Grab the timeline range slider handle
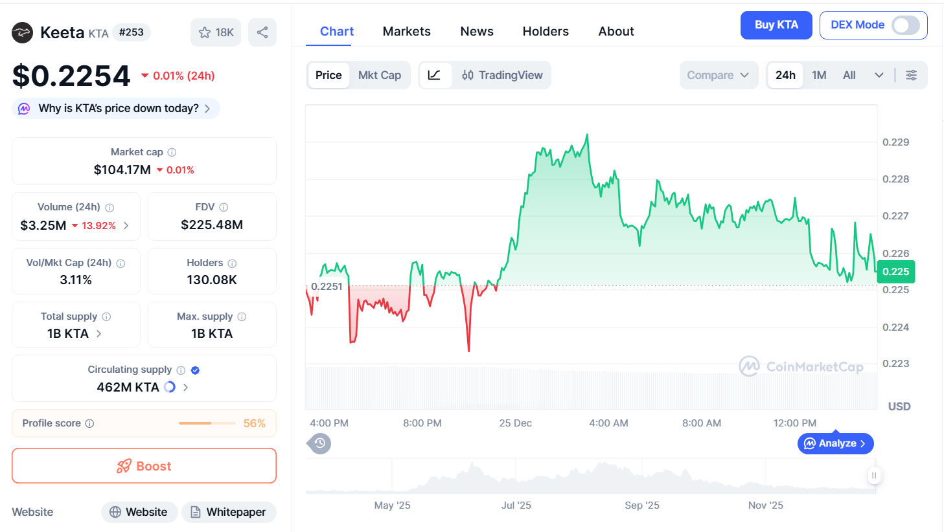The width and height of the screenshot is (944, 532). 873,476
